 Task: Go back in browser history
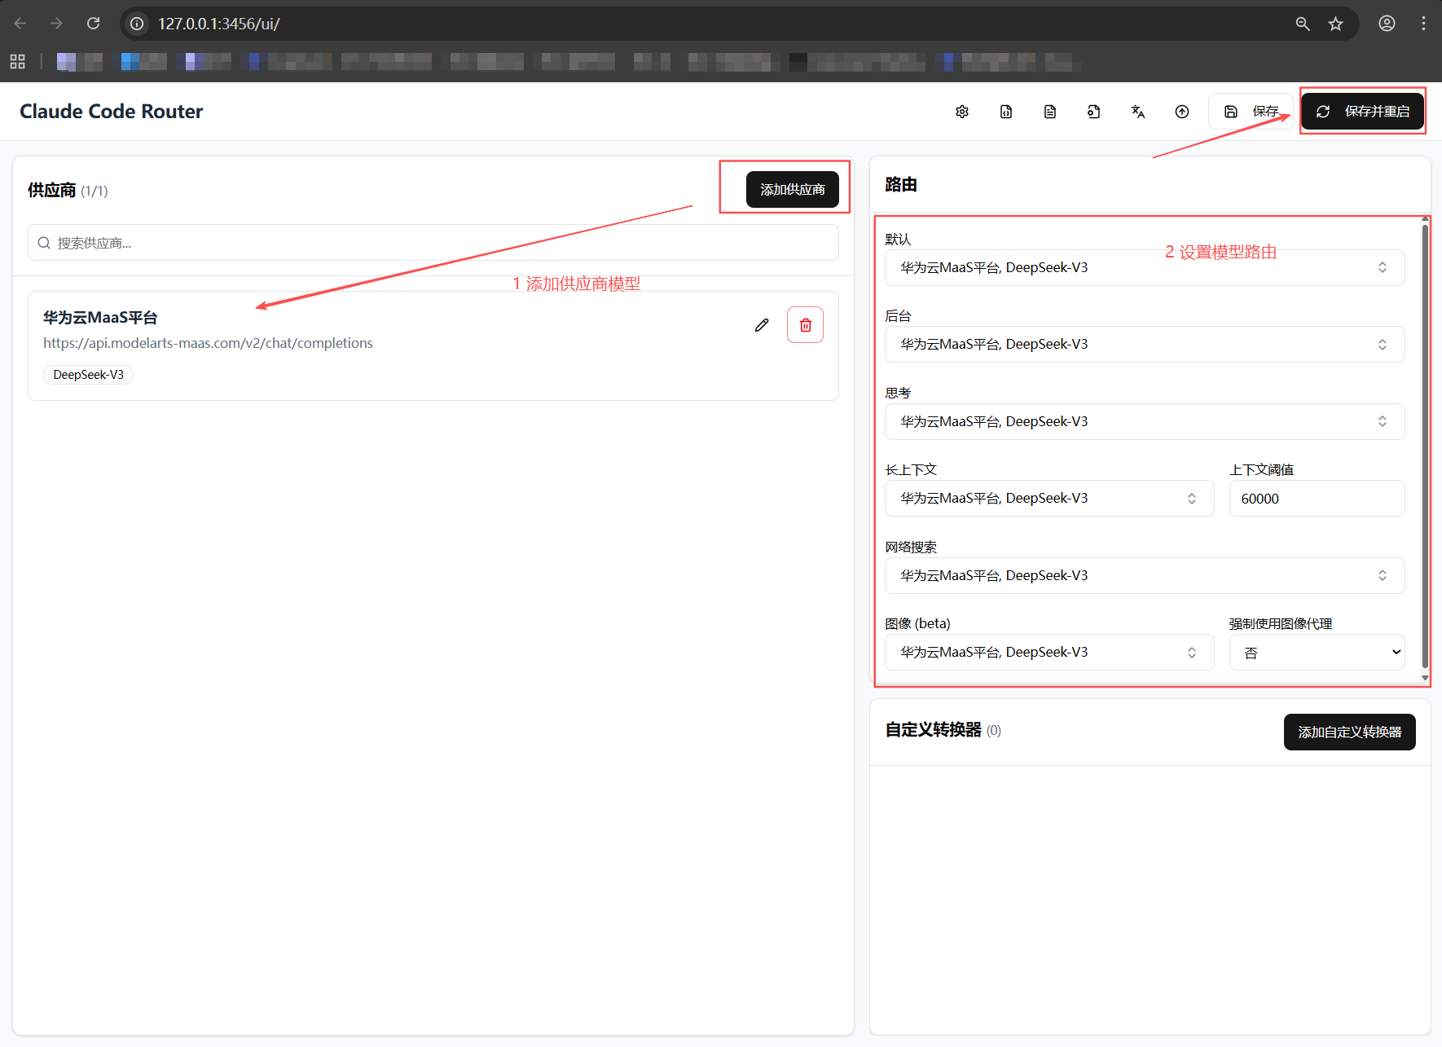[x=20, y=24]
